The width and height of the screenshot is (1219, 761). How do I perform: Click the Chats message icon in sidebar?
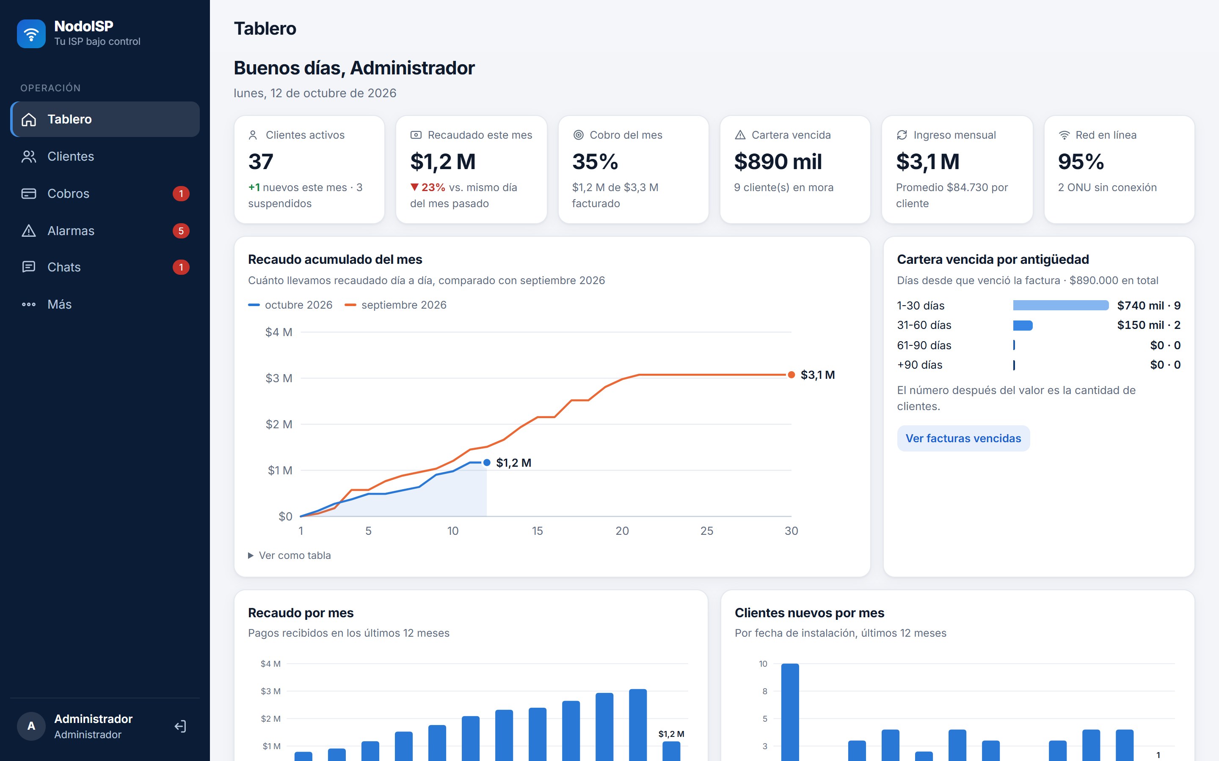(x=29, y=267)
